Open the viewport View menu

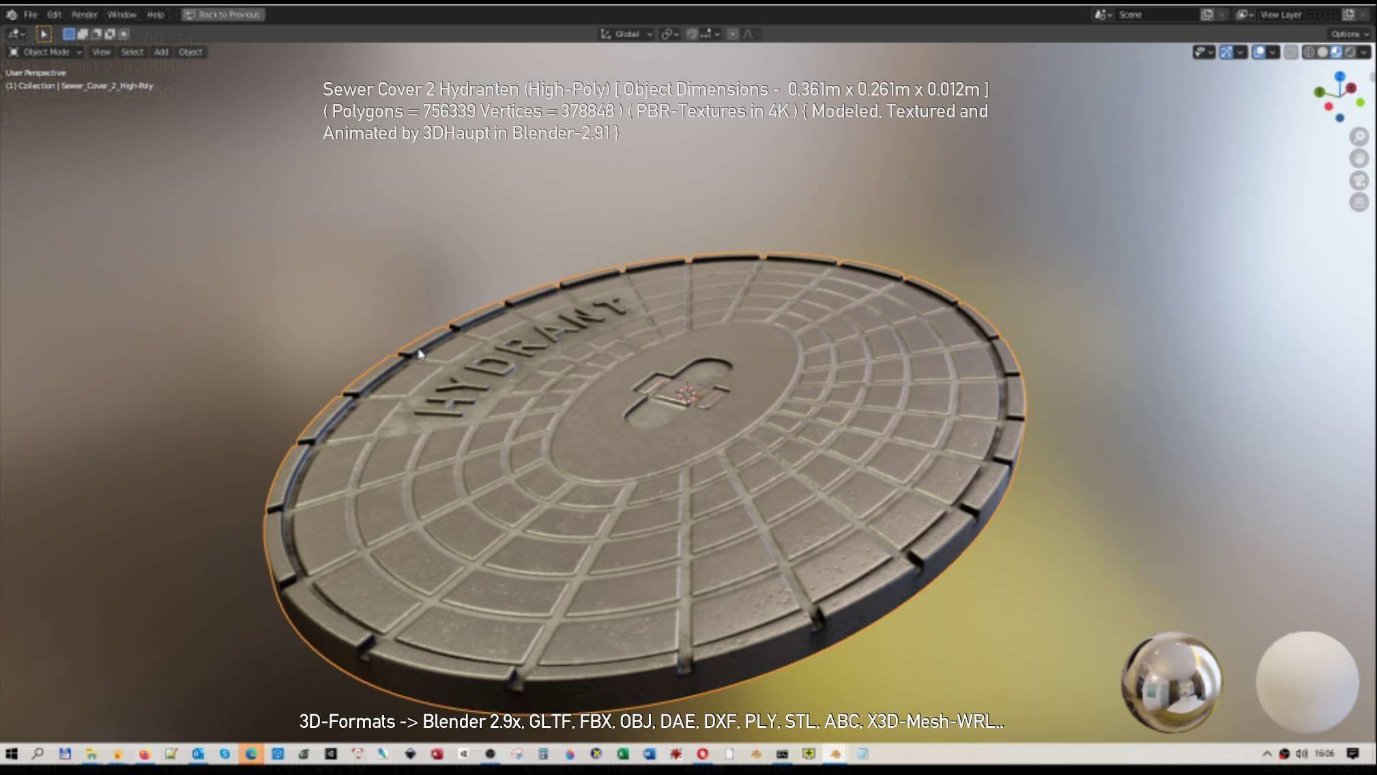point(101,52)
